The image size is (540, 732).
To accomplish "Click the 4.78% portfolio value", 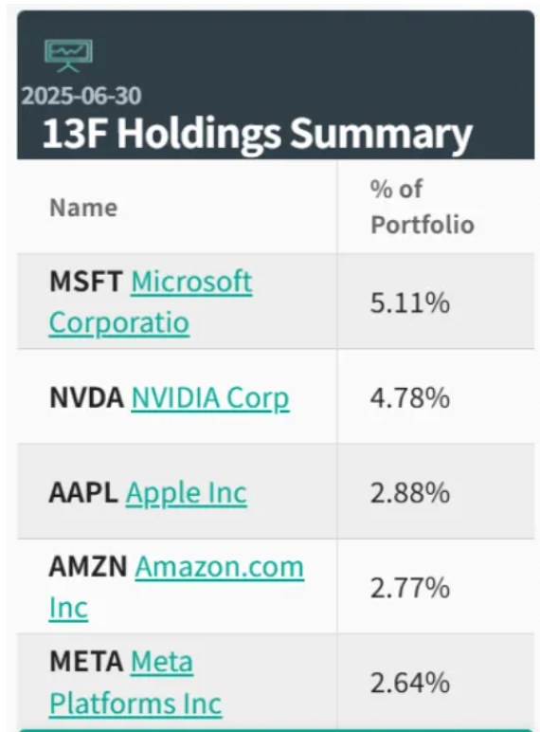I will 410,398.
